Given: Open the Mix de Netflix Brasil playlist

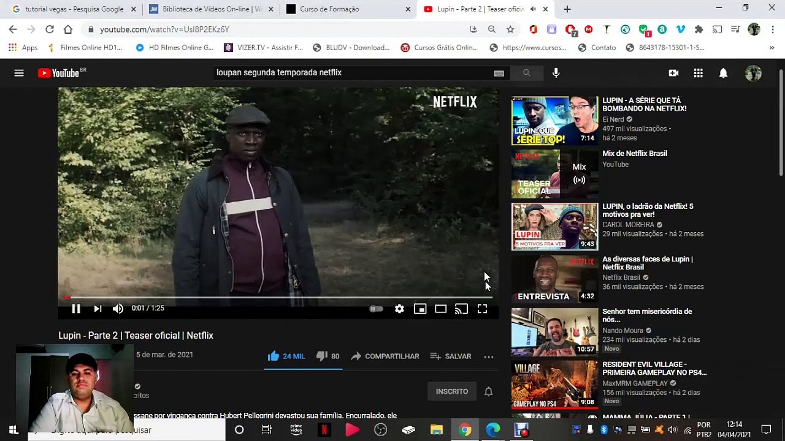Looking at the screenshot, I should click(635, 154).
